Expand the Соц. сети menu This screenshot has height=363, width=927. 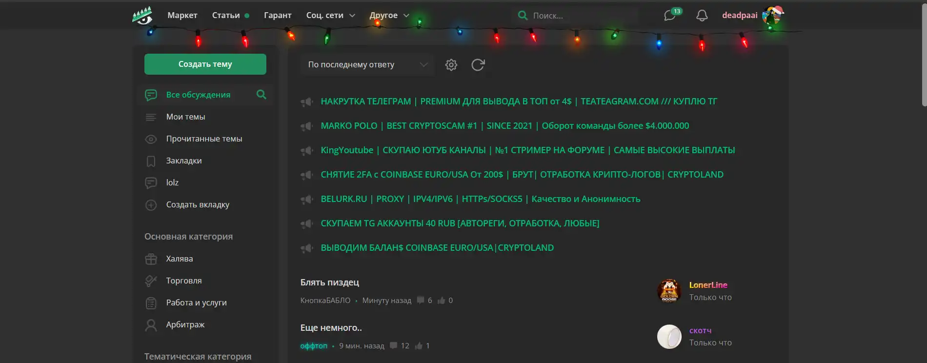click(x=330, y=16)
